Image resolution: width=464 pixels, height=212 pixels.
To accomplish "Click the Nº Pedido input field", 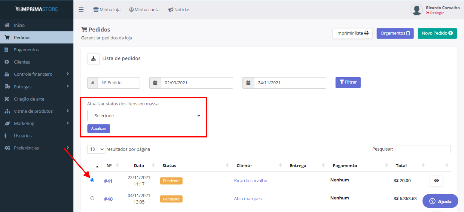I will point(119,83).
